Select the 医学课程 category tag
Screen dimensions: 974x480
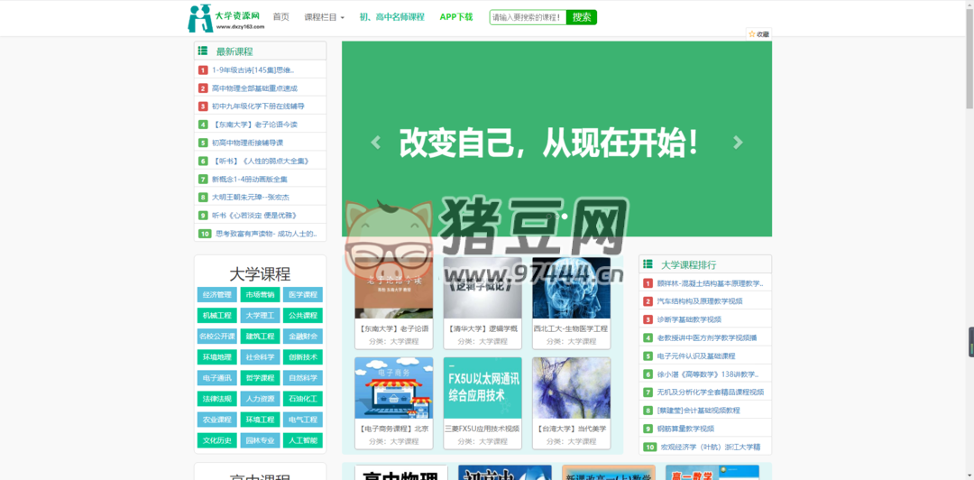(x=303, y=295)
